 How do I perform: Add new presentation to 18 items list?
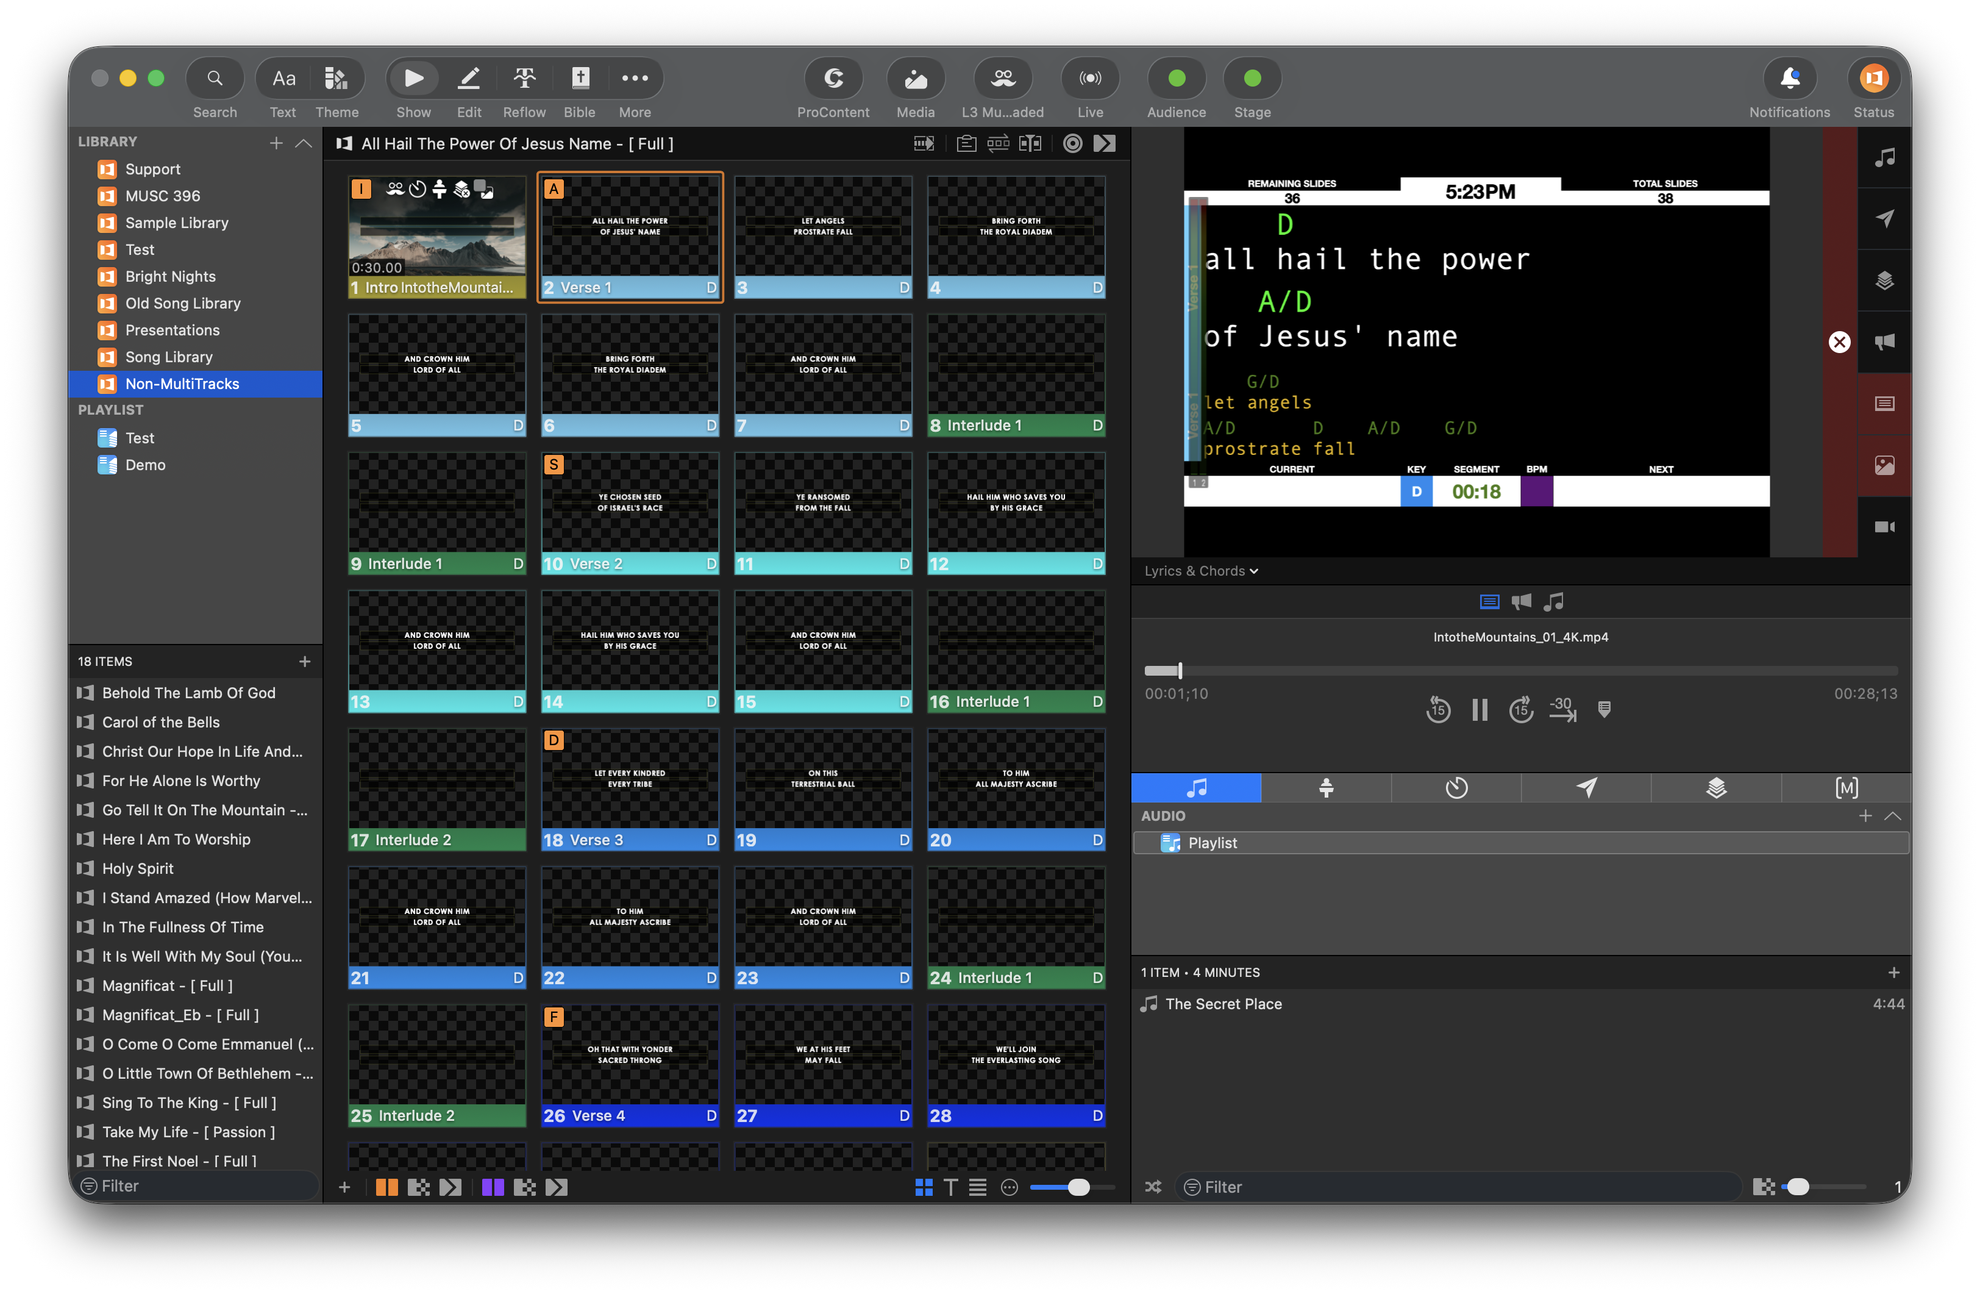tap(304, 662)
